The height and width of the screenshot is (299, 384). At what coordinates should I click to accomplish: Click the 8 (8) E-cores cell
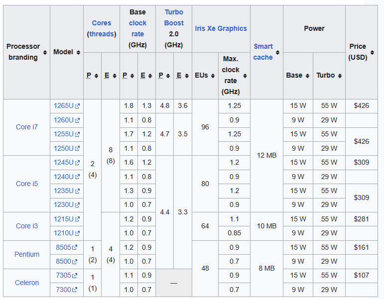[111, 155]
